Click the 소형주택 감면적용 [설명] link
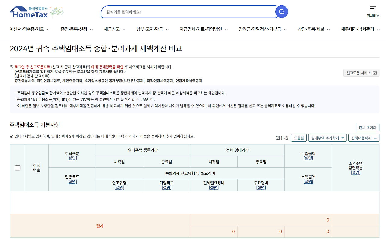 356,172
